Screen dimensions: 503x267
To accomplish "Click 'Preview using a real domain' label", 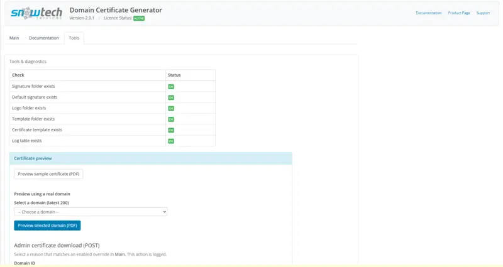I will [42, 194].
